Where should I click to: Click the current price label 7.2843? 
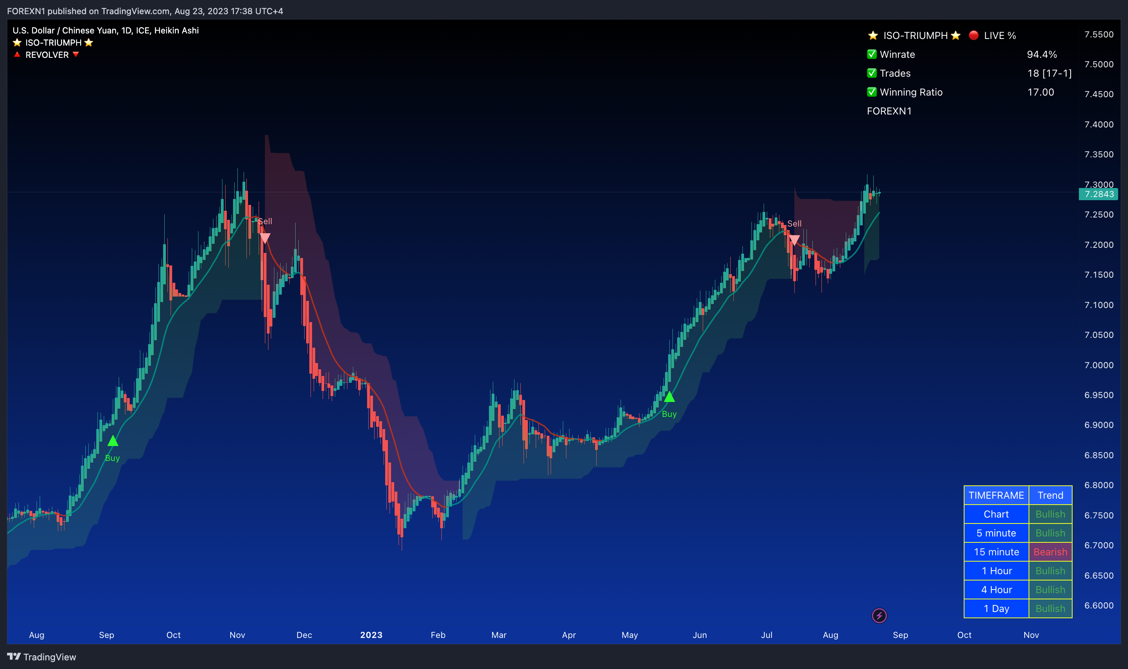pos(1099,194)
